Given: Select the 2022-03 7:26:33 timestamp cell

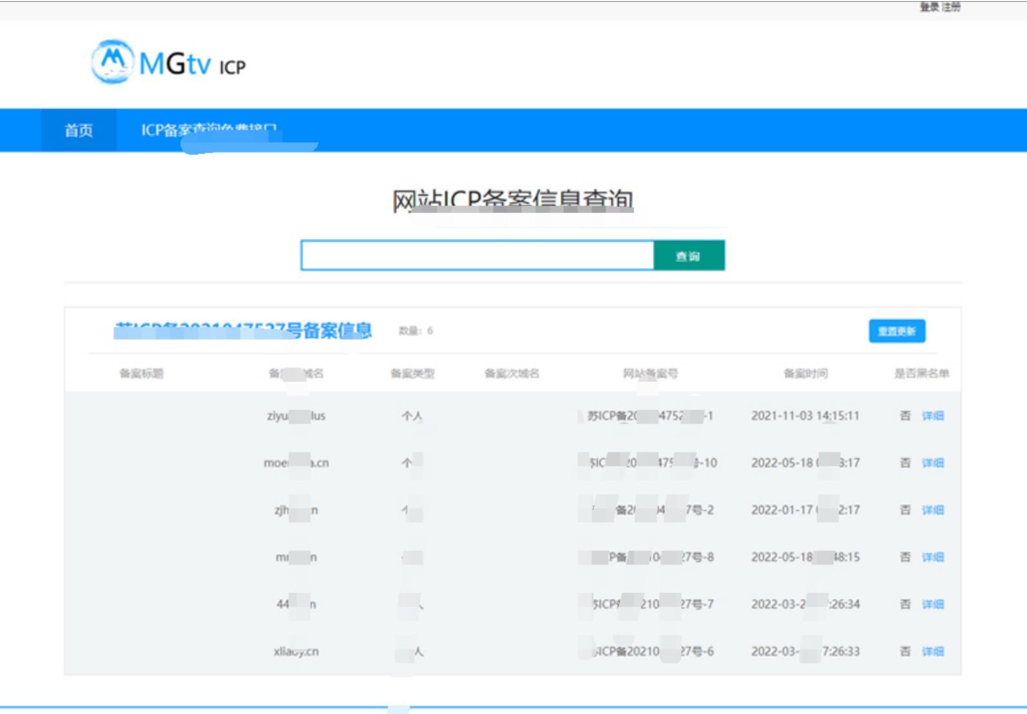Looking at the screenshot, I should point(805,651).
